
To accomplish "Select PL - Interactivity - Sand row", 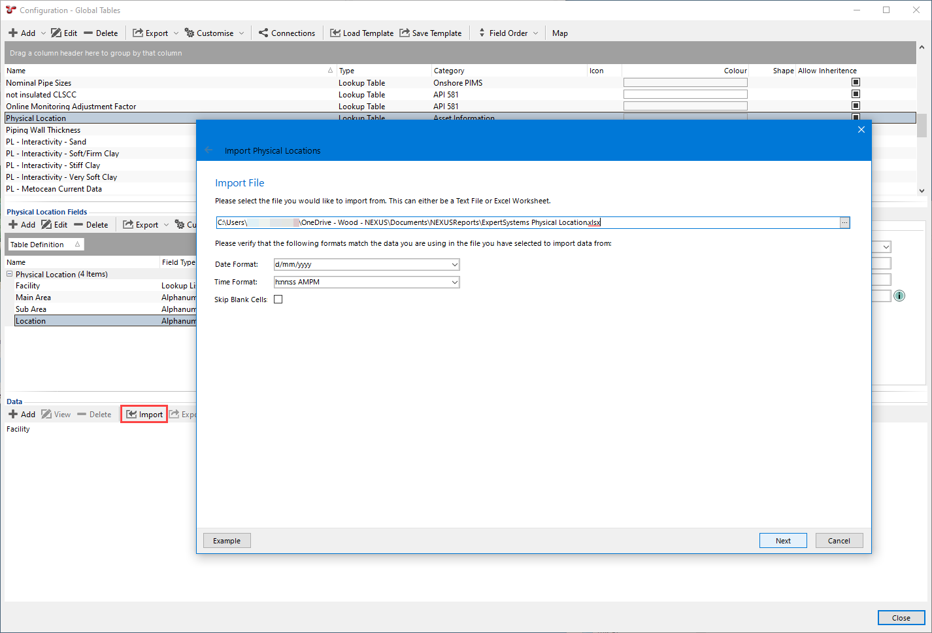I will (101, 142).
